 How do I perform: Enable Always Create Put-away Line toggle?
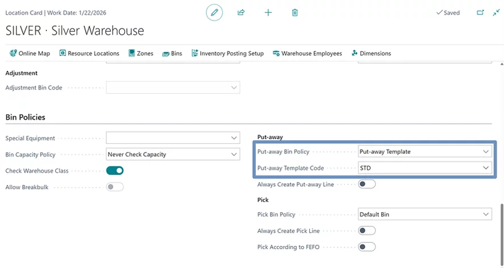366,184
